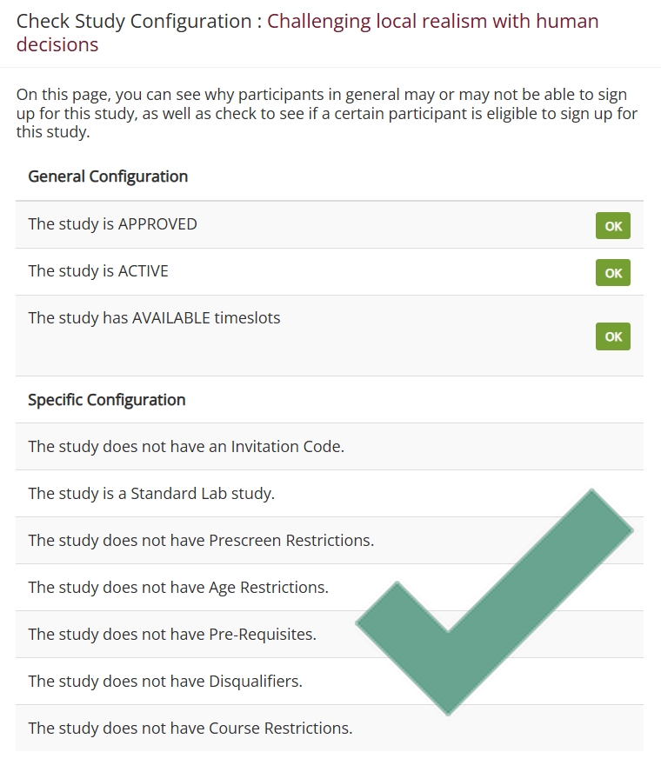Click the Pre-Requisites row

330,634
